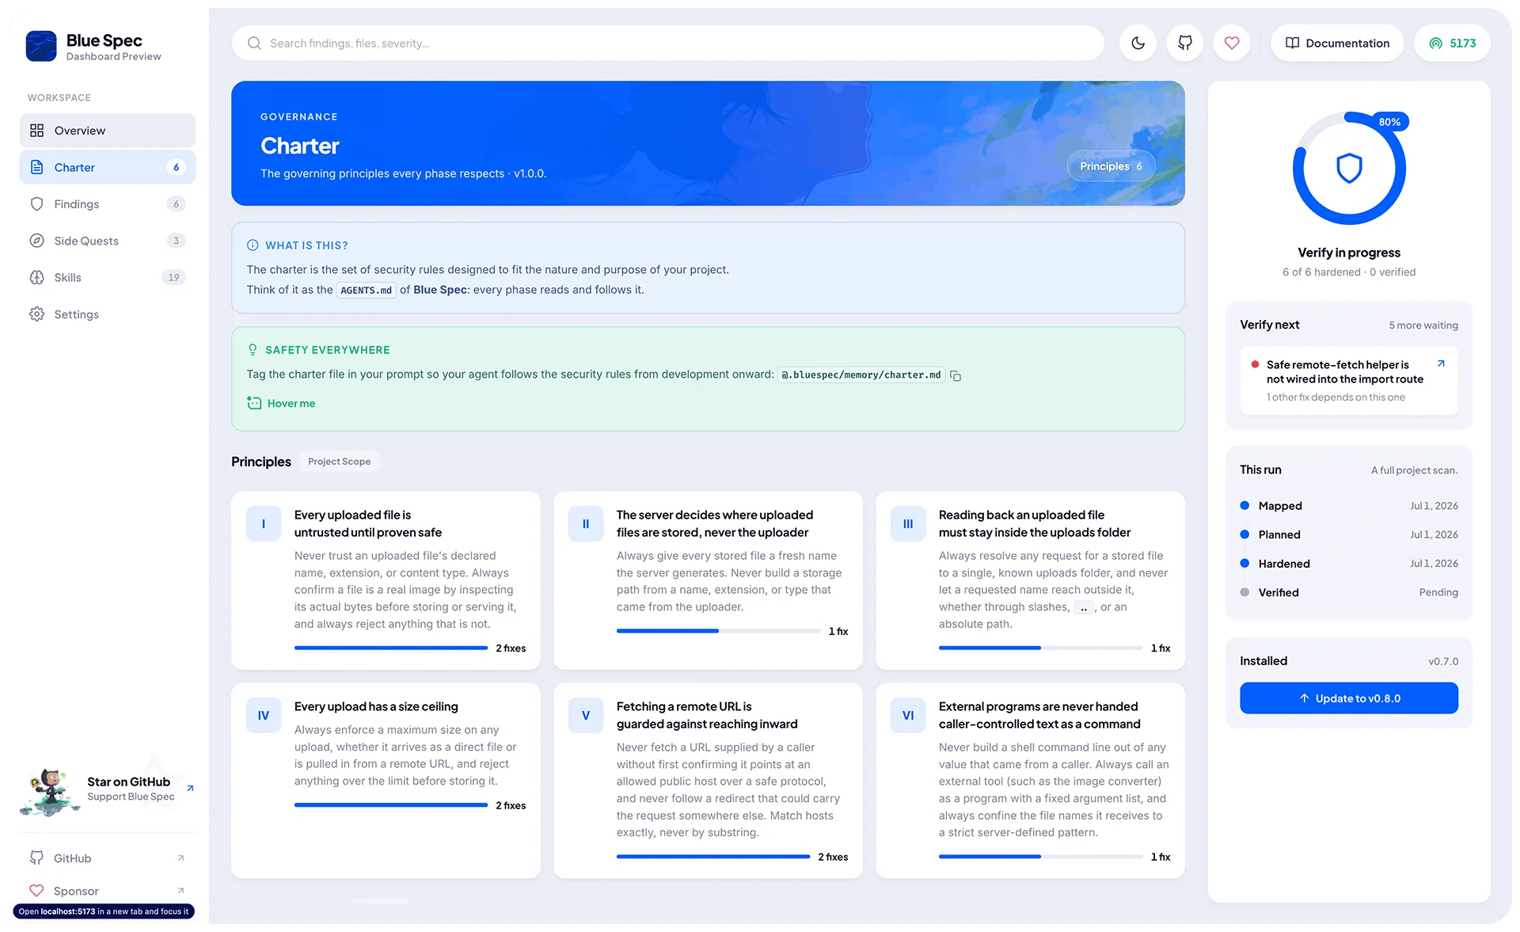Click the Update to v0.8.0 button
The height and width of the screenshot is (932, 1520).
(1349, 698)
